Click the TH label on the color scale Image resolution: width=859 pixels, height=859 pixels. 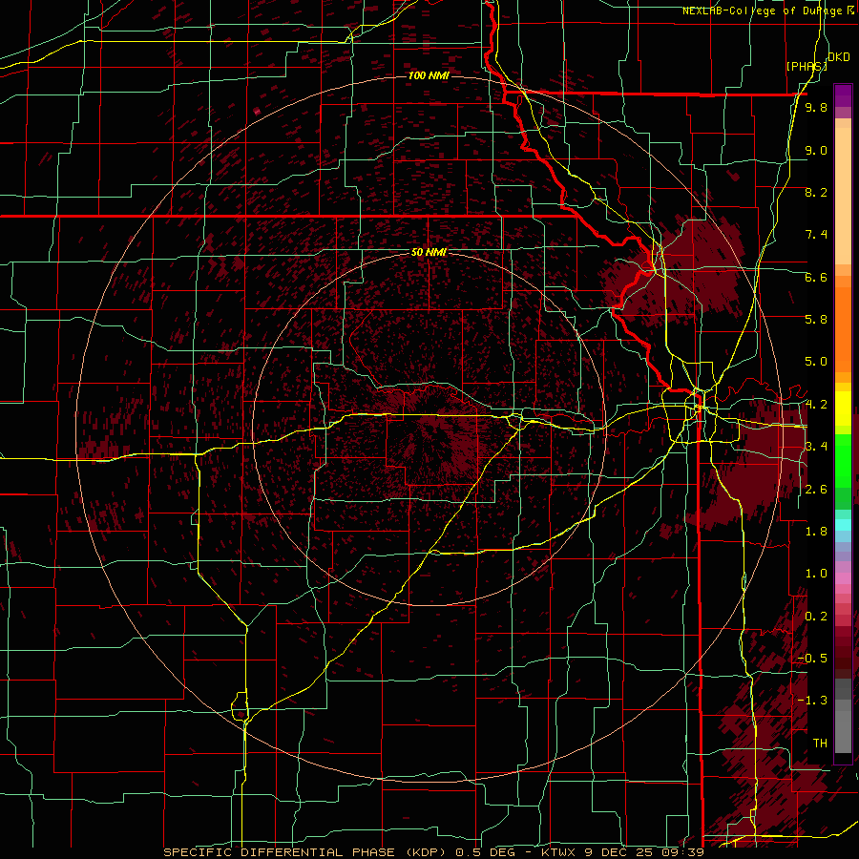coord(820,744)
